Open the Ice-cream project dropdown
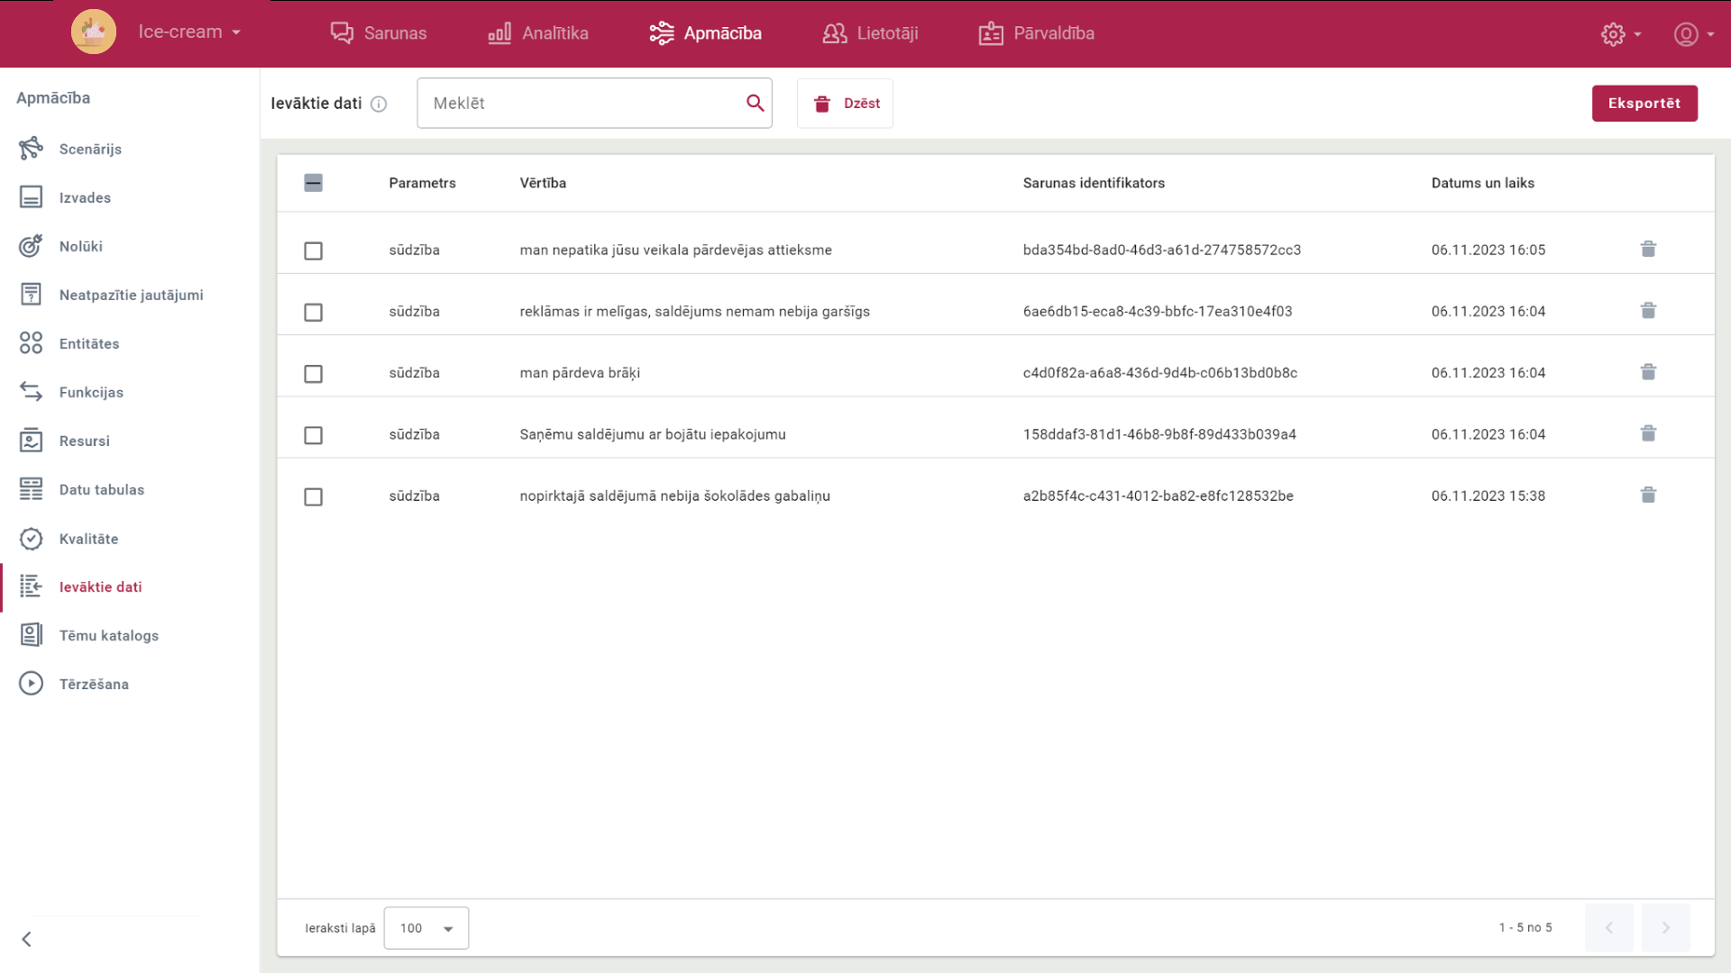 (189, 32)
